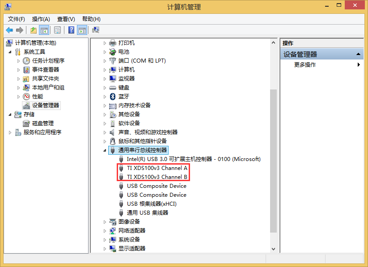The image size is (368, 267).
Task: Expand the 事件查看器 node
Action: [x=18, y=70]
